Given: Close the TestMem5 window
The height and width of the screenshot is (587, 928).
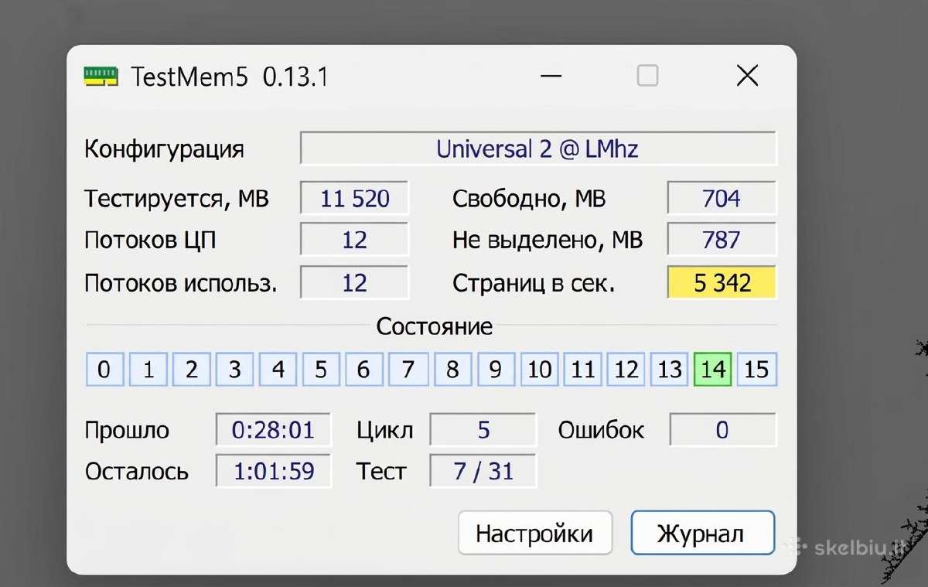Looking at the screenshot, I should 747,76.
